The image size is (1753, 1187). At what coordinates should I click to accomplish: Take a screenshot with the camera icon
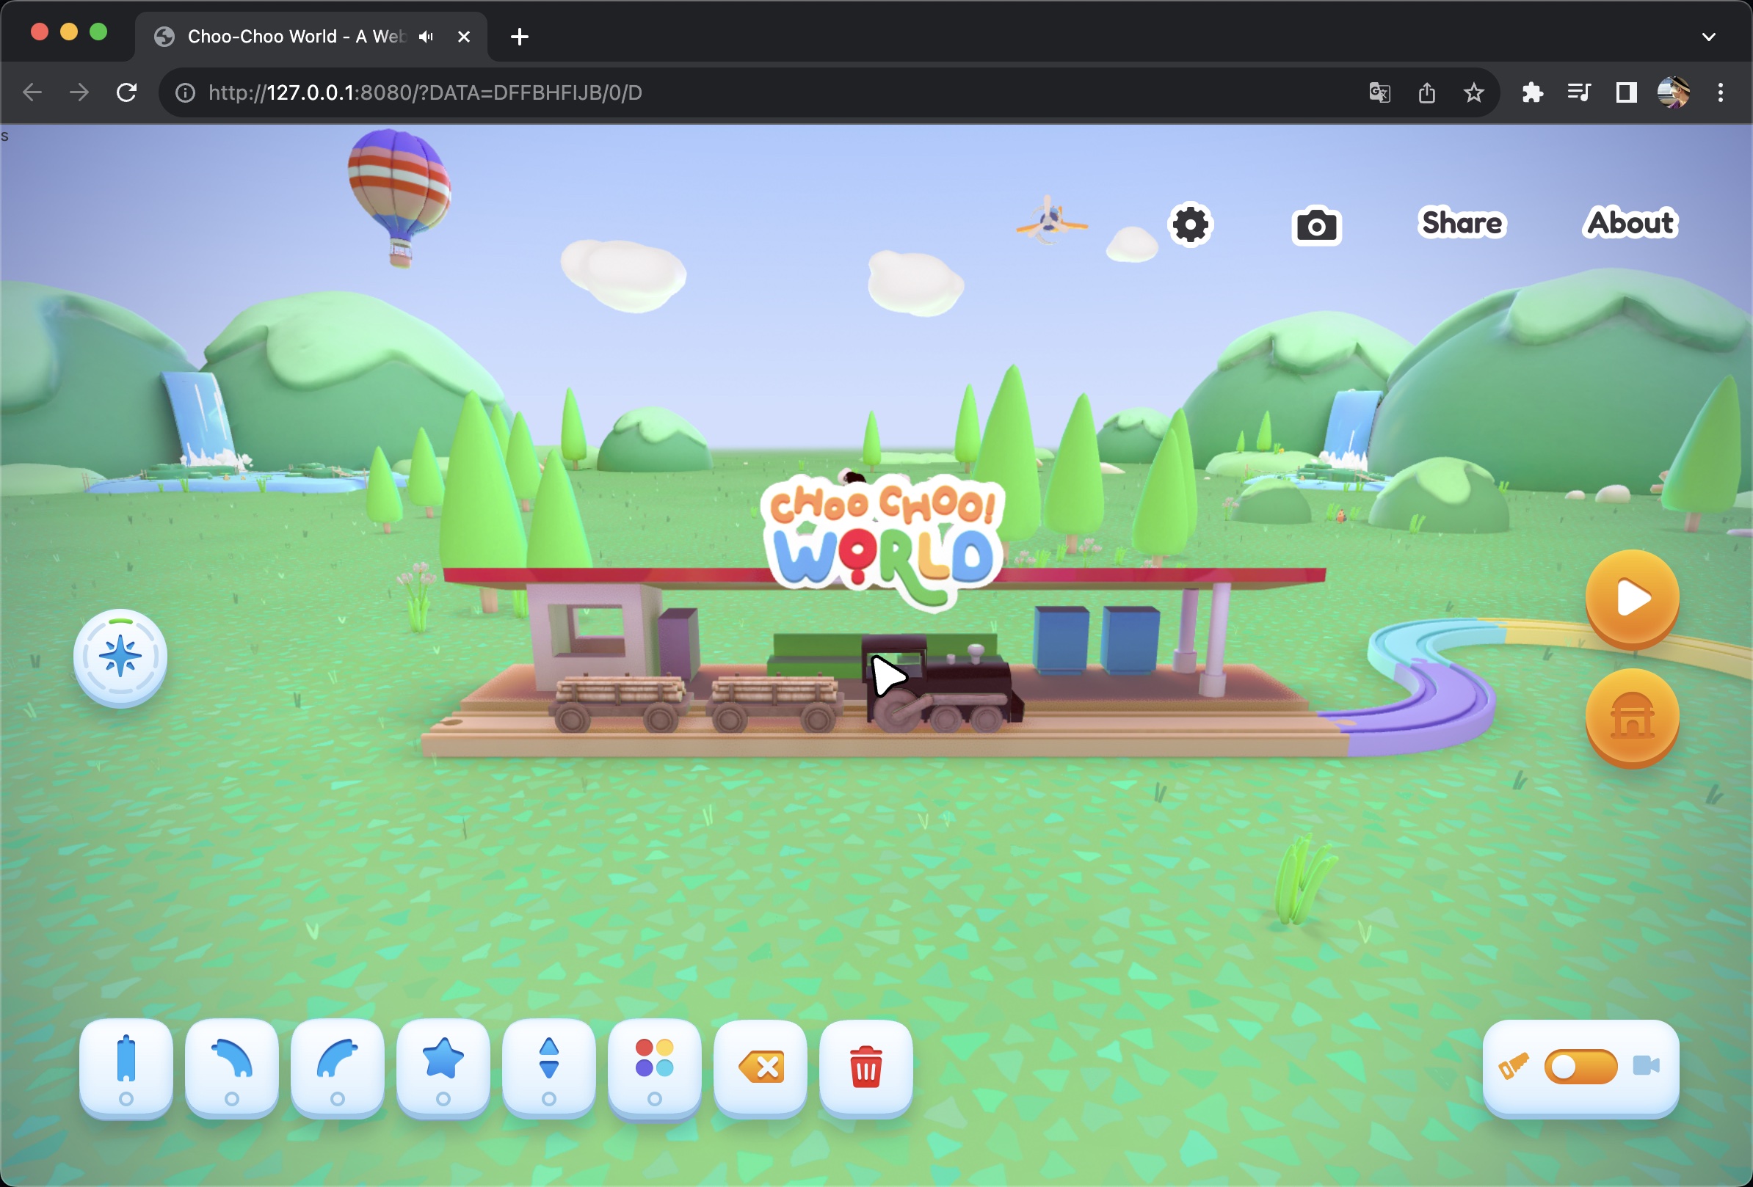[x=1316, y=225]
